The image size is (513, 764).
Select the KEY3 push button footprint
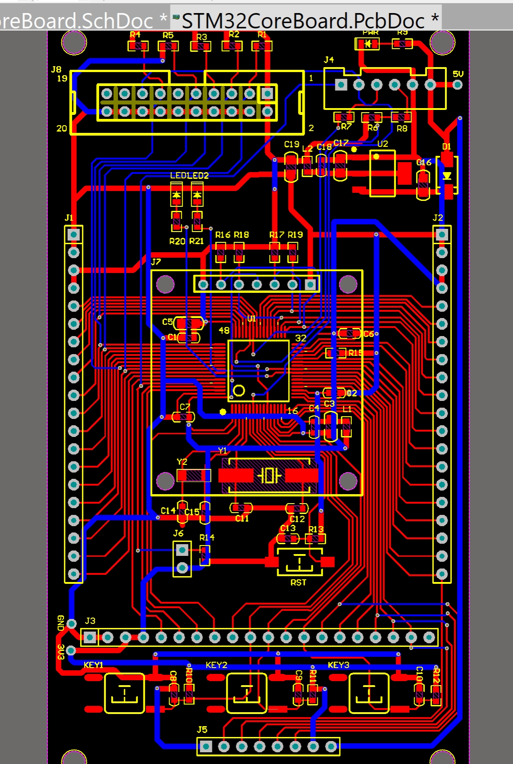point(369,694)
